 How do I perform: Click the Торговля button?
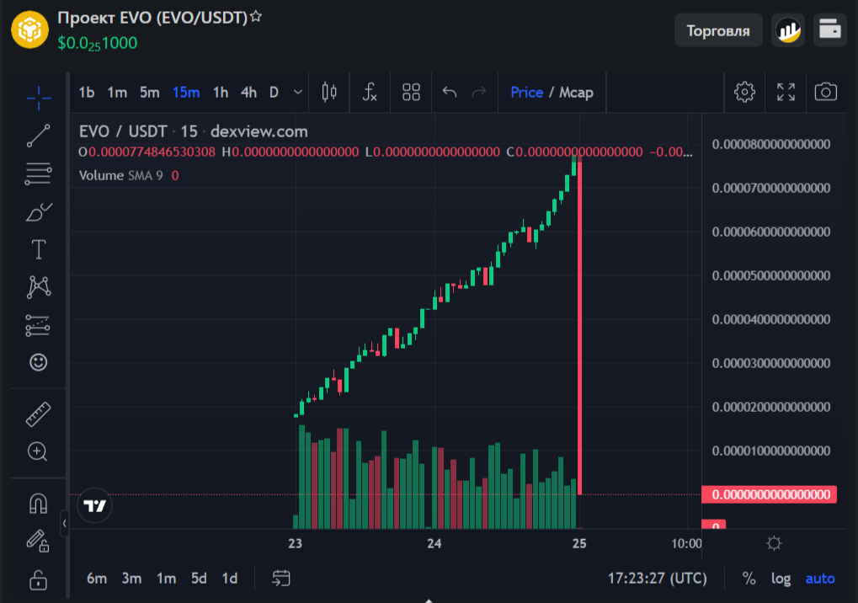(717, 31)
